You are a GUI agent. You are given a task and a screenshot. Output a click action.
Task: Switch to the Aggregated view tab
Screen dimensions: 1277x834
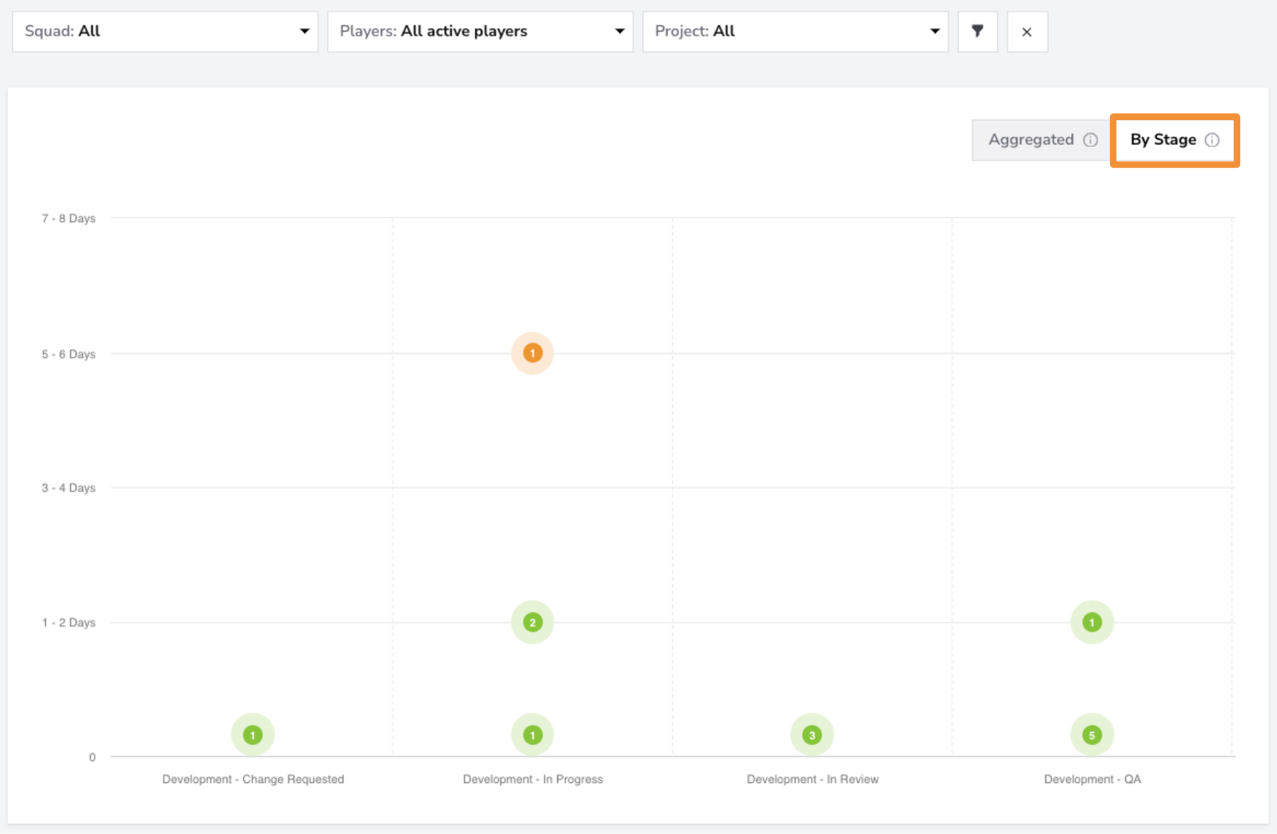(1042, 140)
